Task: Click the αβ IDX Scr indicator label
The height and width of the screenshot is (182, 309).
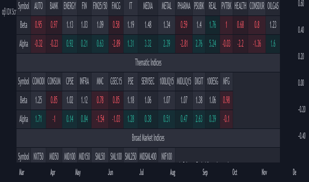Action: click(x=9, y=12)
